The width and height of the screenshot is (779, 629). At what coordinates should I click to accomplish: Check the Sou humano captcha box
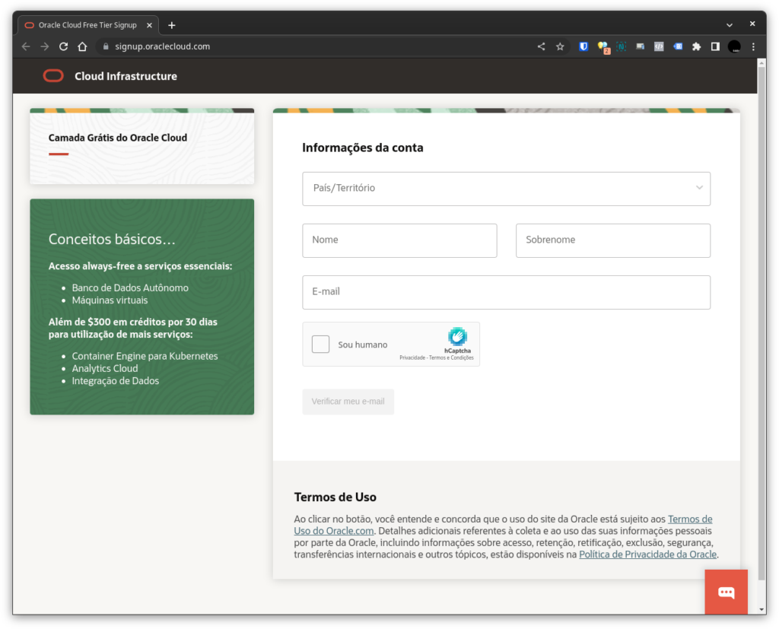[x=320, y=344]
